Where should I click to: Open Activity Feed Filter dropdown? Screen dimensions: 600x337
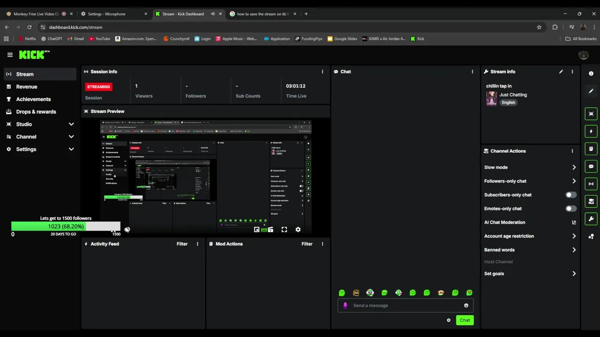click(x=182, y=244)
